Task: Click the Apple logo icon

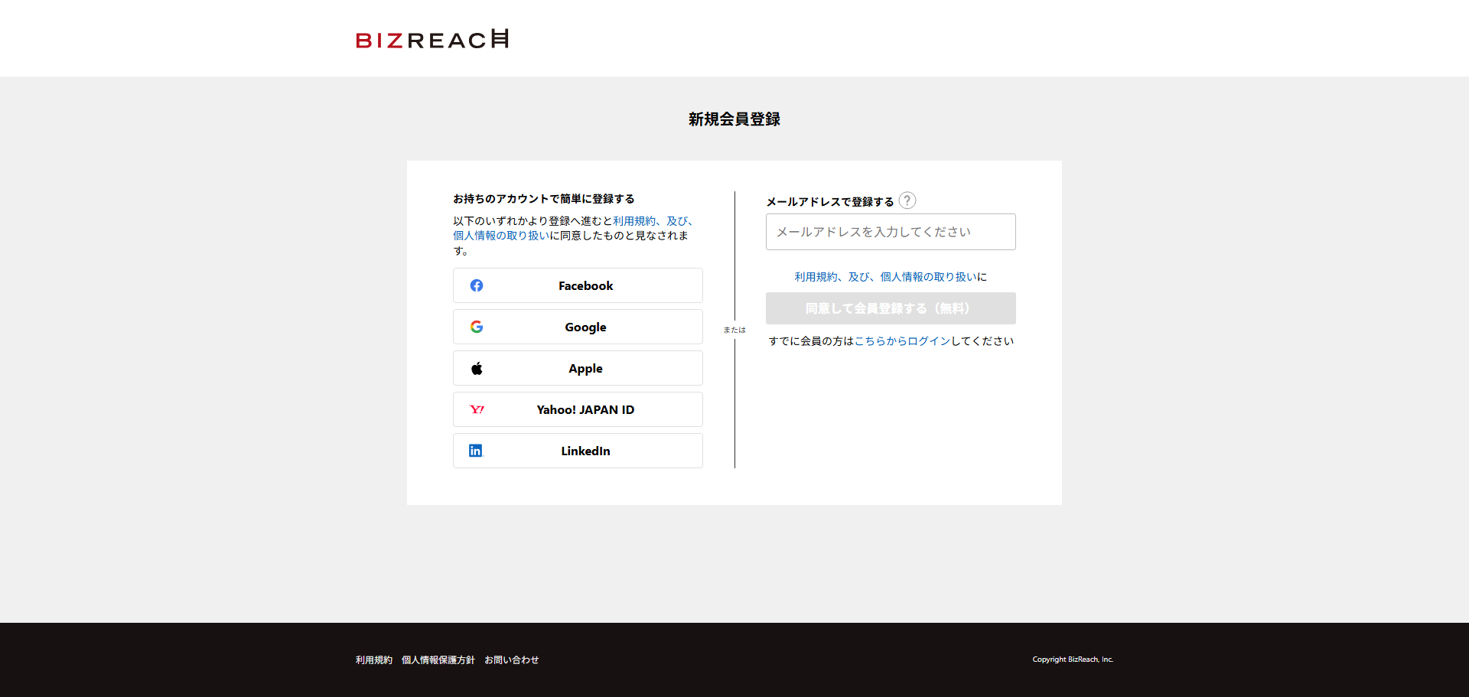Action: click(x=476, y=368)
